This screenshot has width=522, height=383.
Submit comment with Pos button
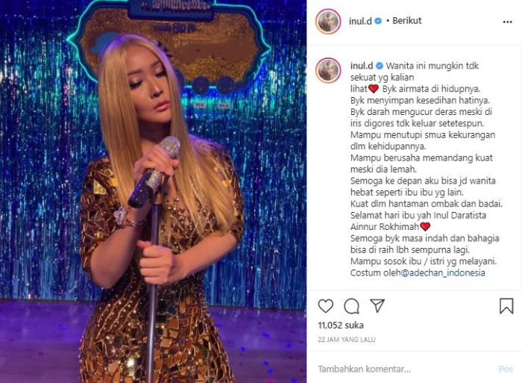pyautogui.click(x=506, y=369)
